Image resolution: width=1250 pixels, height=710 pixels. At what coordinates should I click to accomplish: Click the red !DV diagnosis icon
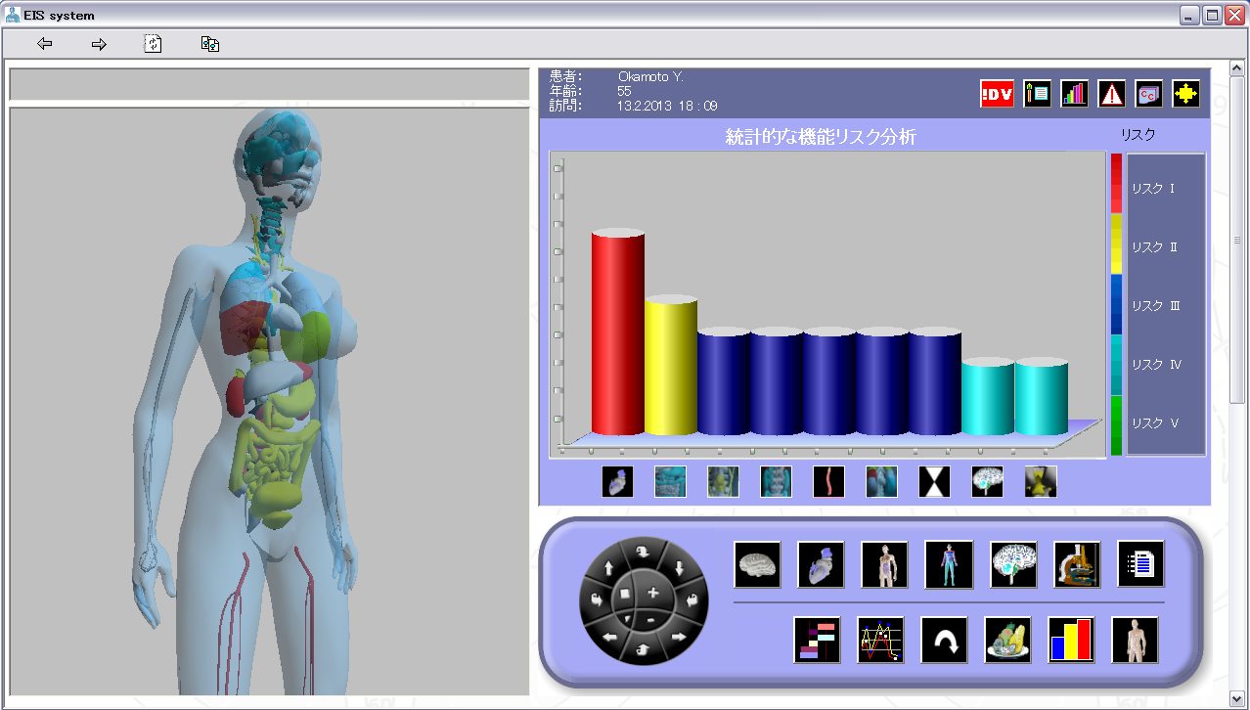point(996,94)
